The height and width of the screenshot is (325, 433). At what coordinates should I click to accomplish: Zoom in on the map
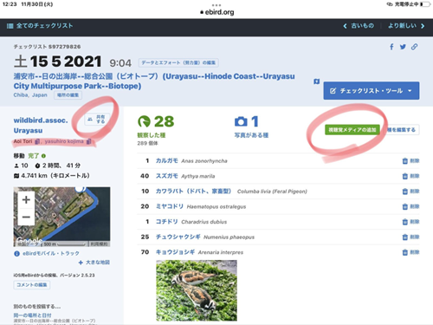[x=26, y=199]
